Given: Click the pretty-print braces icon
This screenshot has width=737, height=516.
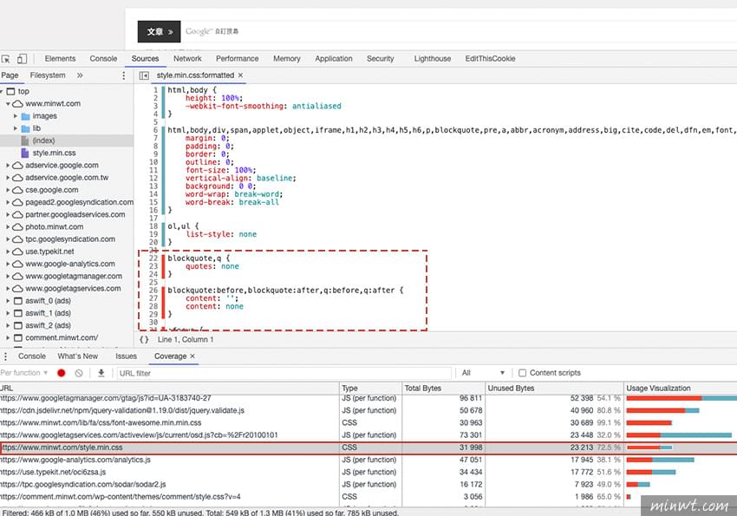Looking at the screenshot, I should point(144,339).
